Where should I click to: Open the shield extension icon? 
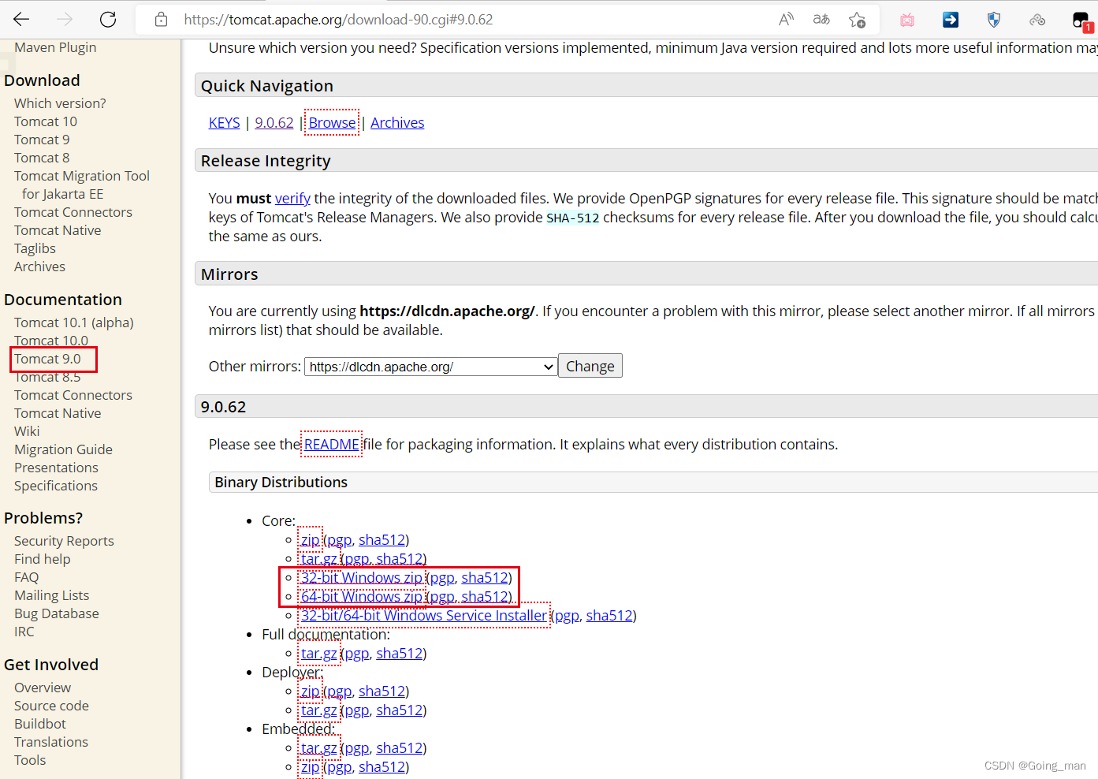[994, 20]
